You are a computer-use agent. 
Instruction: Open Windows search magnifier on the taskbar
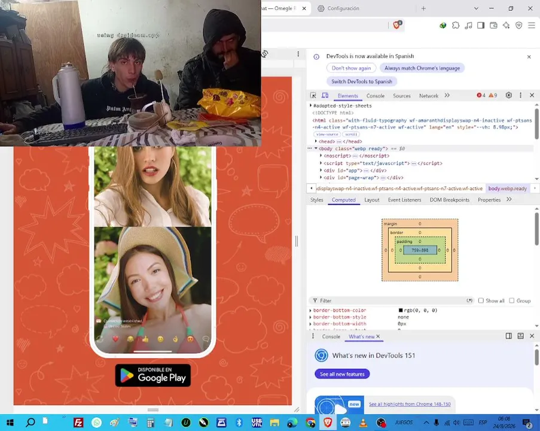tap(30, 423)
